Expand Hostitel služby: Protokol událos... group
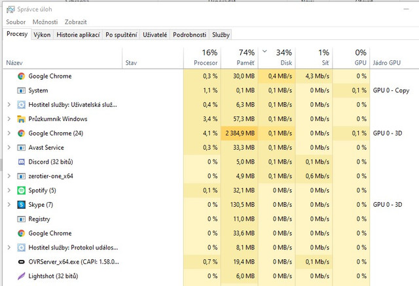 point(9,247)
